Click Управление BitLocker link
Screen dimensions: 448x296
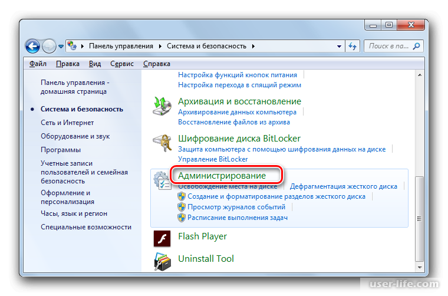tap(213, 159)
